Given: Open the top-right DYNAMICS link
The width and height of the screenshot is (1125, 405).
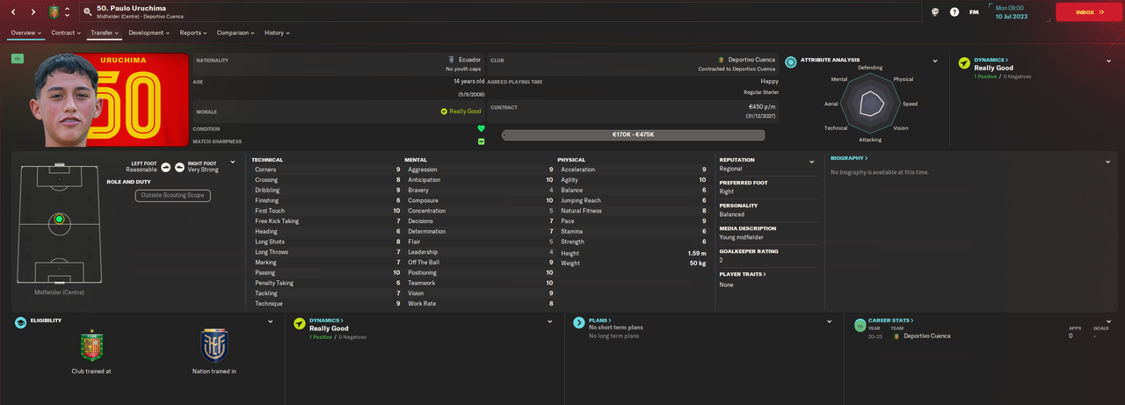Looking at the screenshot, I should (991, 60).
